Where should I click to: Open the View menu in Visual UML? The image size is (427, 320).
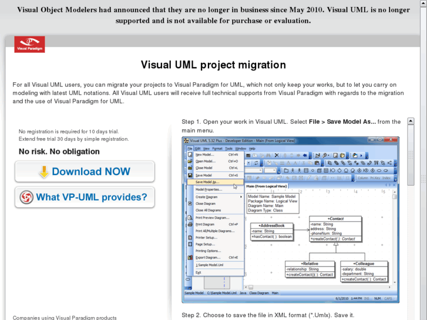click(x=206, y=149)
